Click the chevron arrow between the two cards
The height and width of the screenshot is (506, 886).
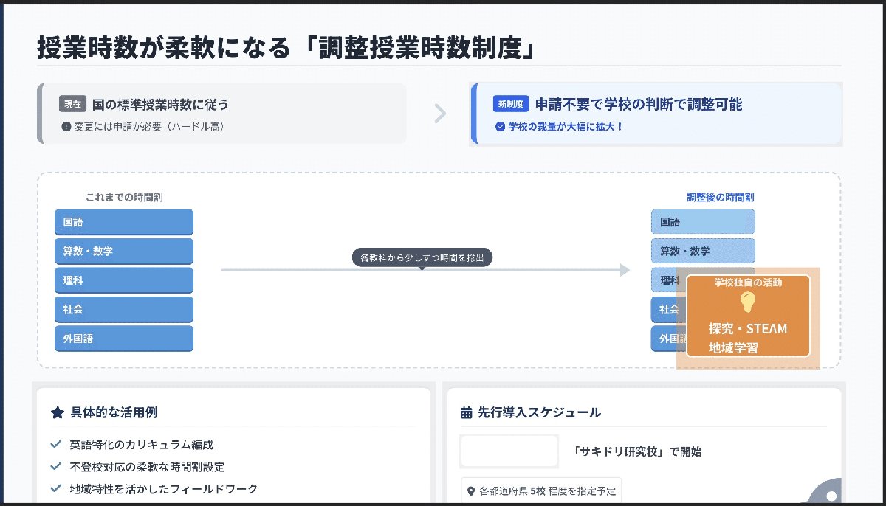(441, 114)
